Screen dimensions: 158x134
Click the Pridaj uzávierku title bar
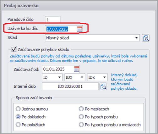(x=79, y=6)
